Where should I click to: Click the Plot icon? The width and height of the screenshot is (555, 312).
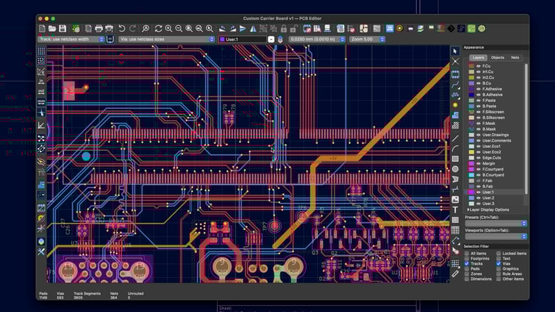(109, 28)
